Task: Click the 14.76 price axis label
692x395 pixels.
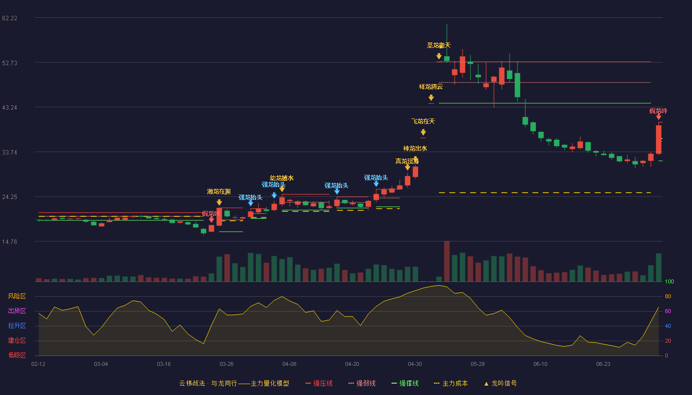Action: (10, 241)
